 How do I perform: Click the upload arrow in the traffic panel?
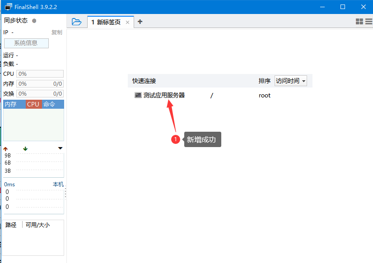click(x=5, y=148)
